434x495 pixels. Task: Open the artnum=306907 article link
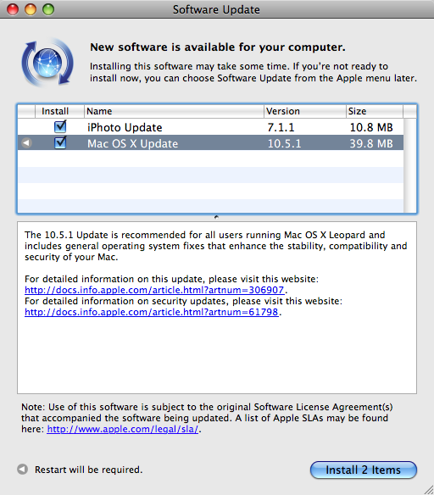(154, 290)
